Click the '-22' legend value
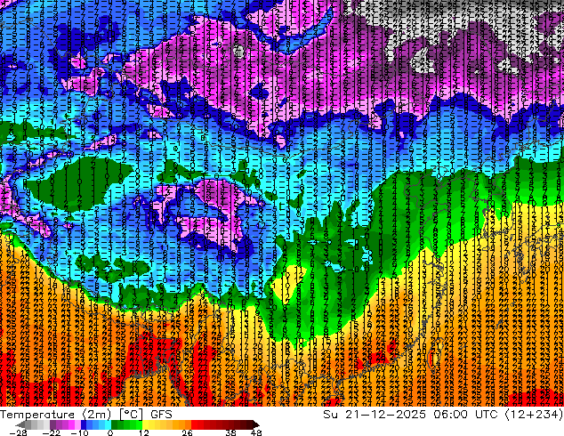 [x=51, y=432]
